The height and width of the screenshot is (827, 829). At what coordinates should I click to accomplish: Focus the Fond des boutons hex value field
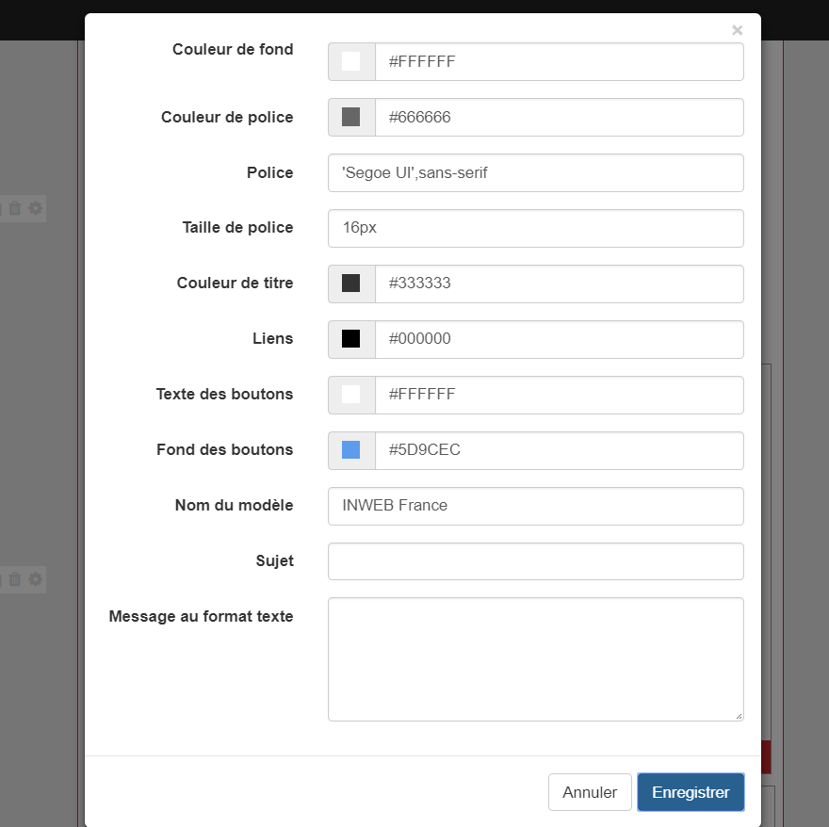[x=560, y=450]
